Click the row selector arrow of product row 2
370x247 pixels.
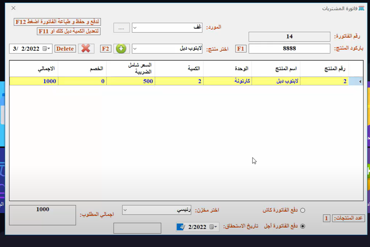click(x=360, y=81)
